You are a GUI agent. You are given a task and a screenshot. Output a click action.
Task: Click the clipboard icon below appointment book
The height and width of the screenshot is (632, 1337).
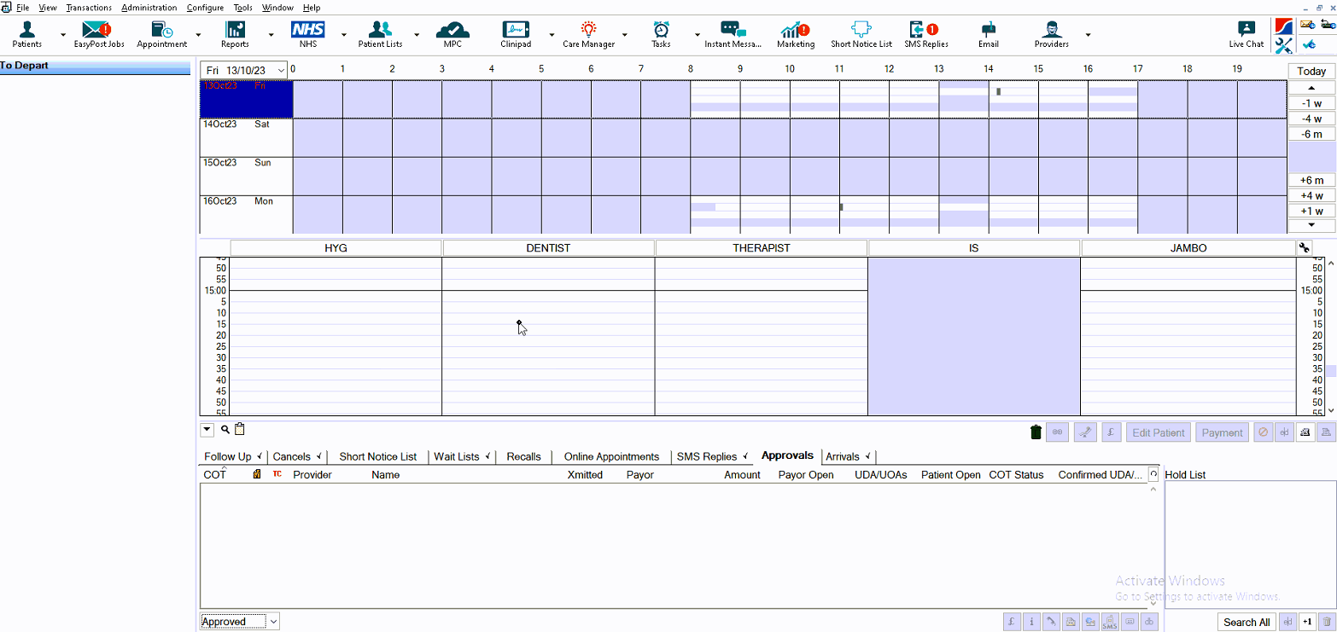pos(240,429)
